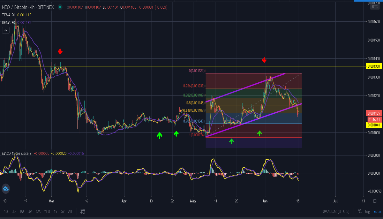Click green up arrow marker under April 13 low
This screenshot has height=219, width=383.
click(159, 135)
